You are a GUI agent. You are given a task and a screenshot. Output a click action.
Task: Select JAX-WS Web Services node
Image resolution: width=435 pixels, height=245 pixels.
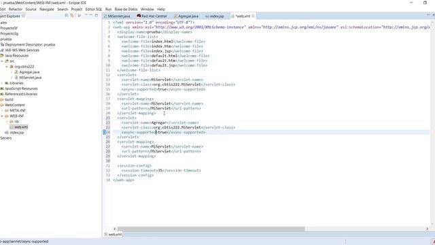[22, 50]
